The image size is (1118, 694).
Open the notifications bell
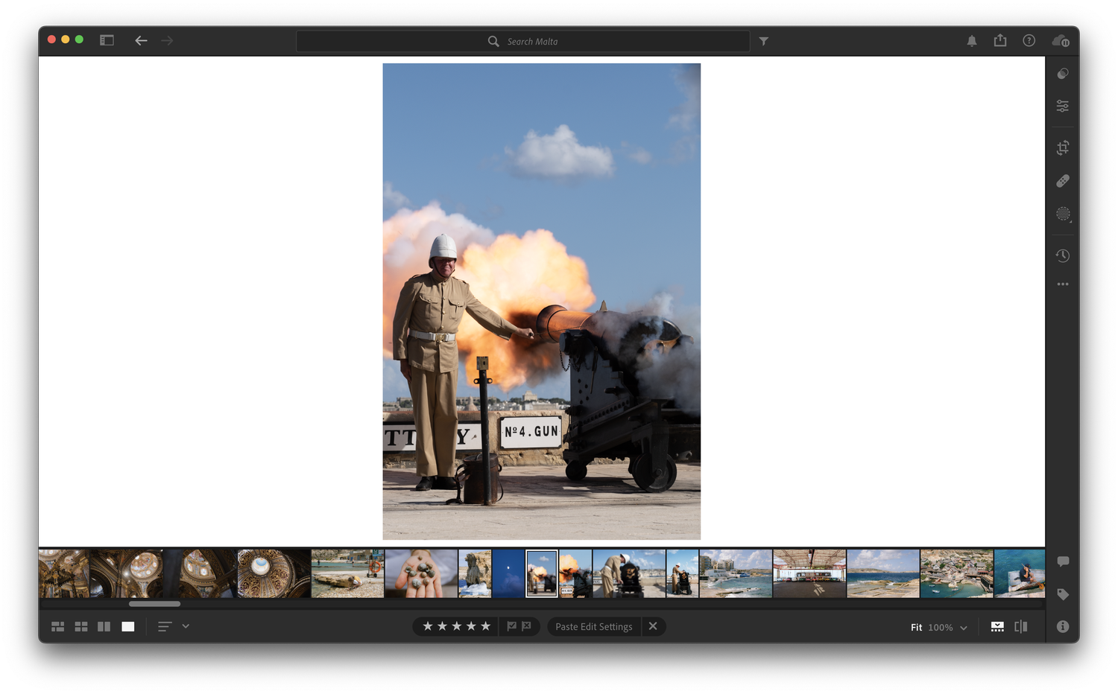click(972, 41)
